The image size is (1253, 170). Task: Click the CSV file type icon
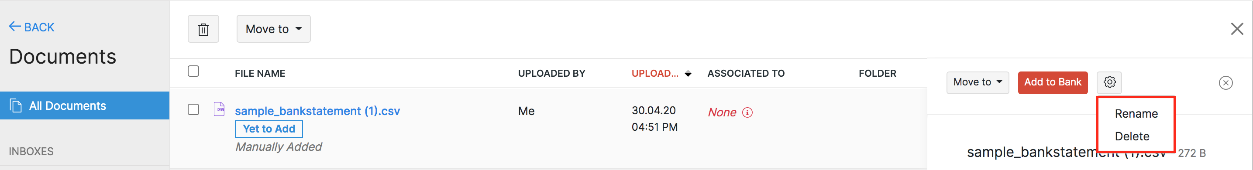[x=219, y=109]
